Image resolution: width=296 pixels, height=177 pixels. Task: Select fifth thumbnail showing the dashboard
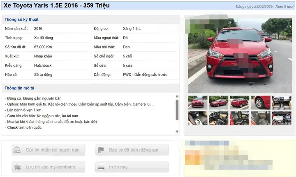[x=282, y=102]
